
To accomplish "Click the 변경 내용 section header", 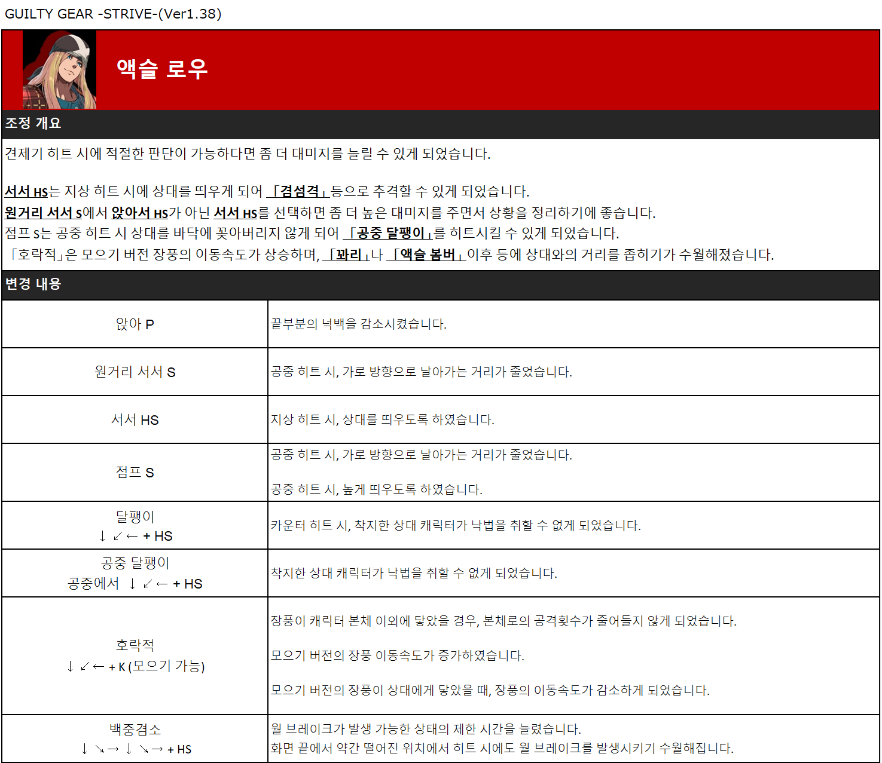I will tap(33, 284).
